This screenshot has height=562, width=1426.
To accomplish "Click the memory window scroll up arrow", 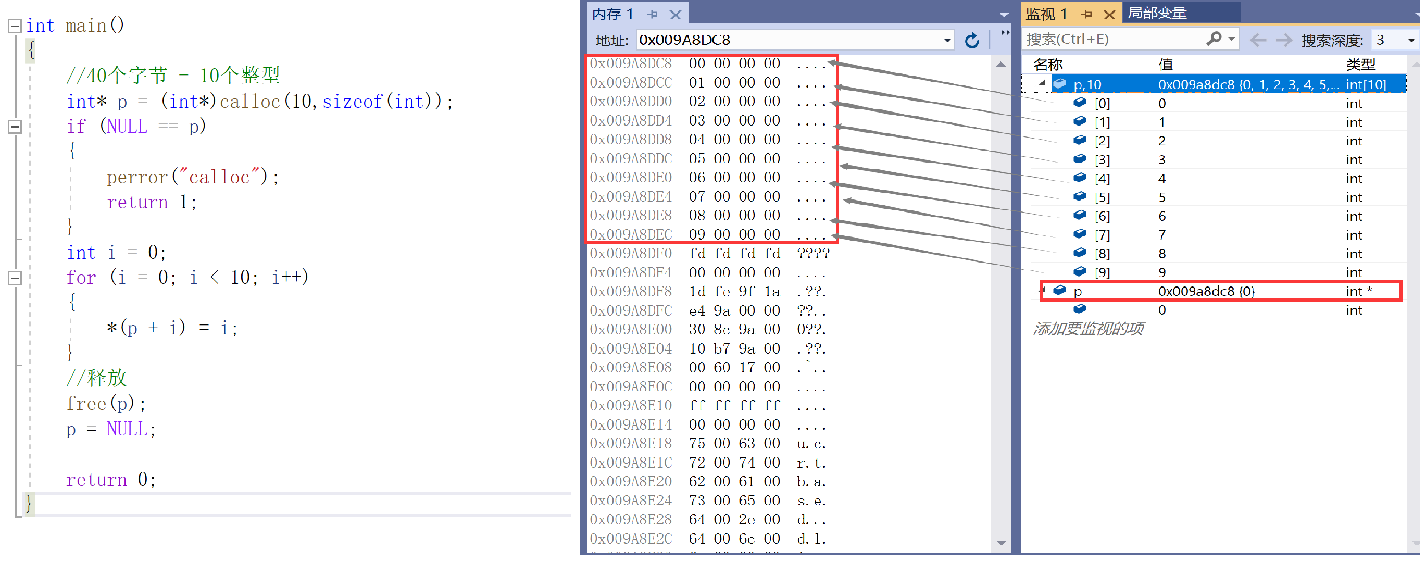I will pyautogui.click(x=1001, y=64).
